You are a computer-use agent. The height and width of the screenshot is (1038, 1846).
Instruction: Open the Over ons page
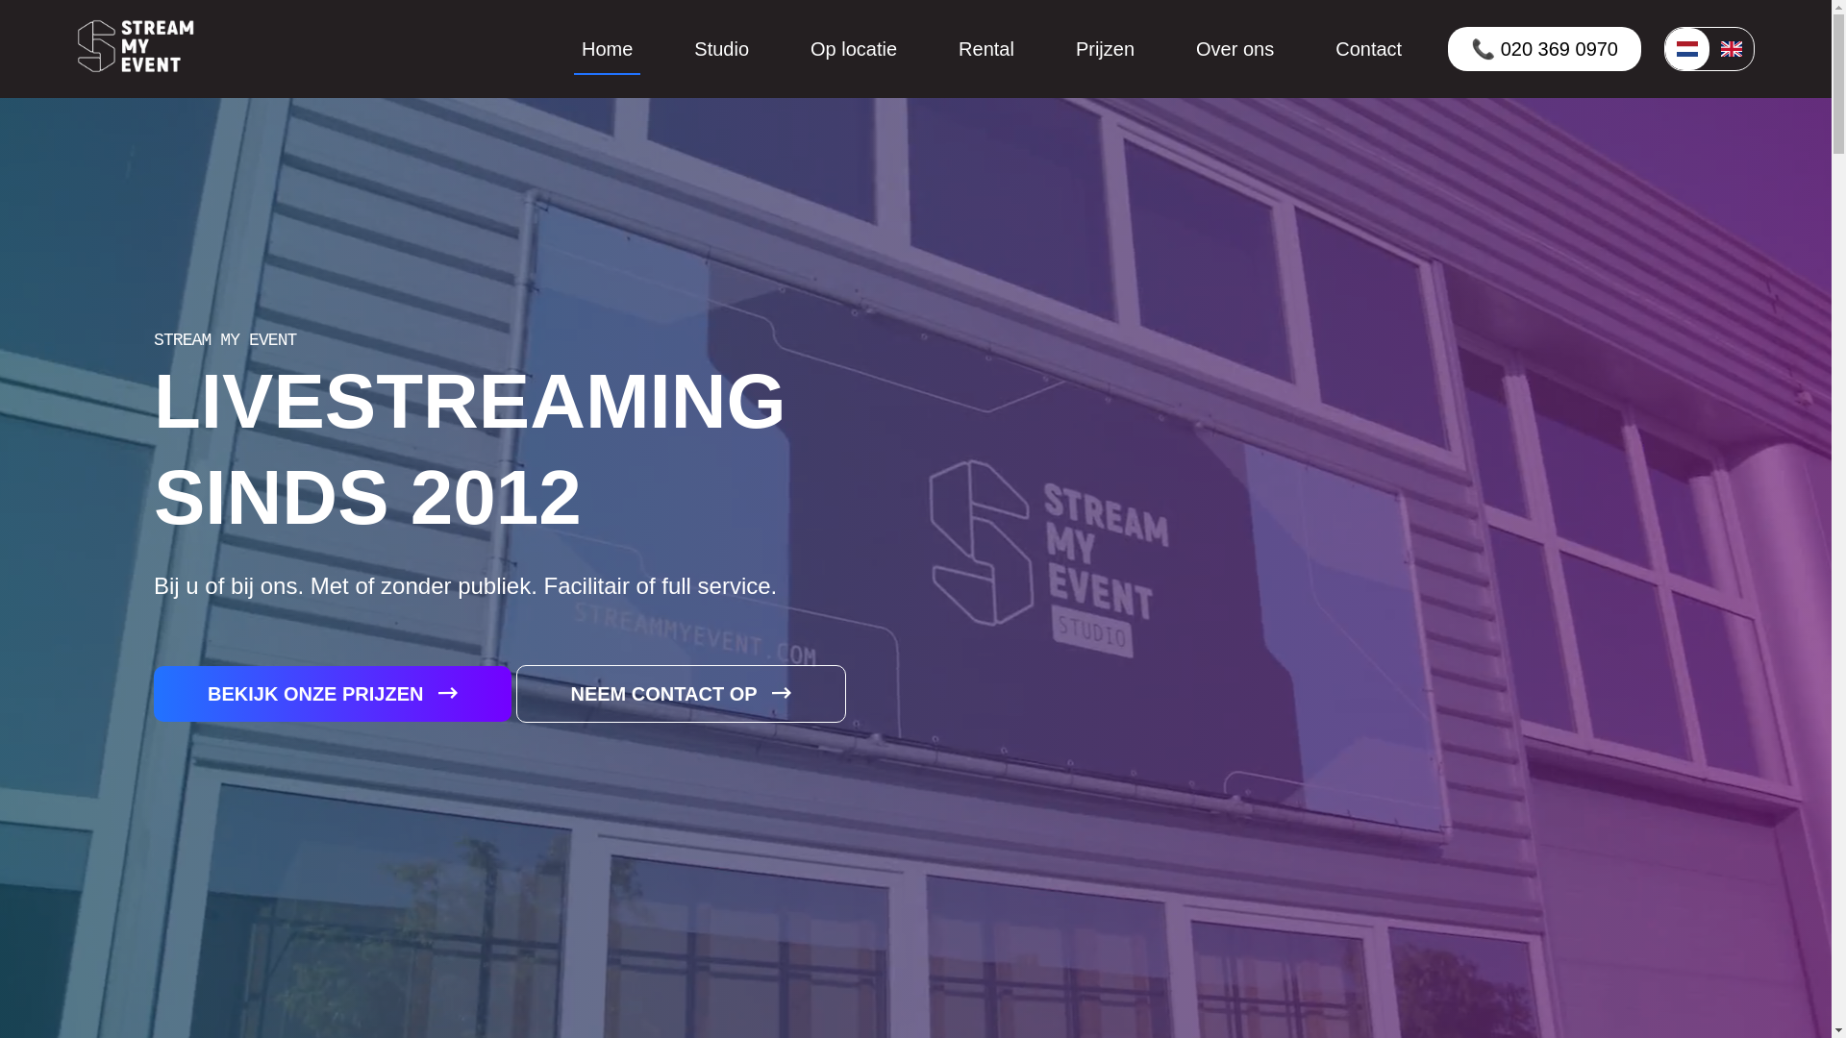(1235, 49)
